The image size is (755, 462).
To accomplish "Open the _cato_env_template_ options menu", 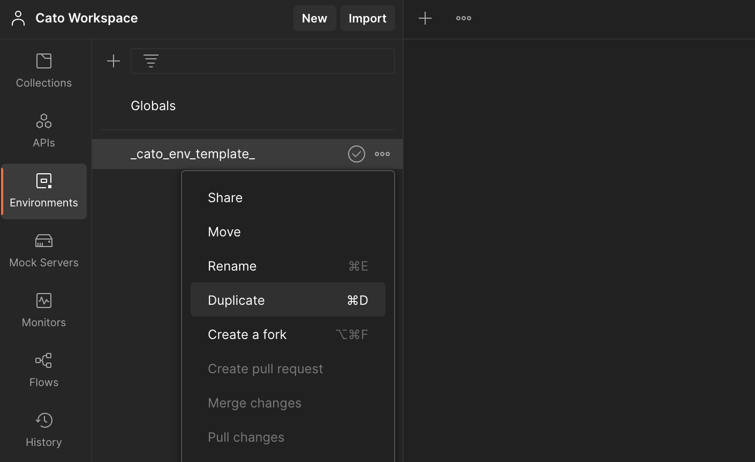I will (382, 153).
